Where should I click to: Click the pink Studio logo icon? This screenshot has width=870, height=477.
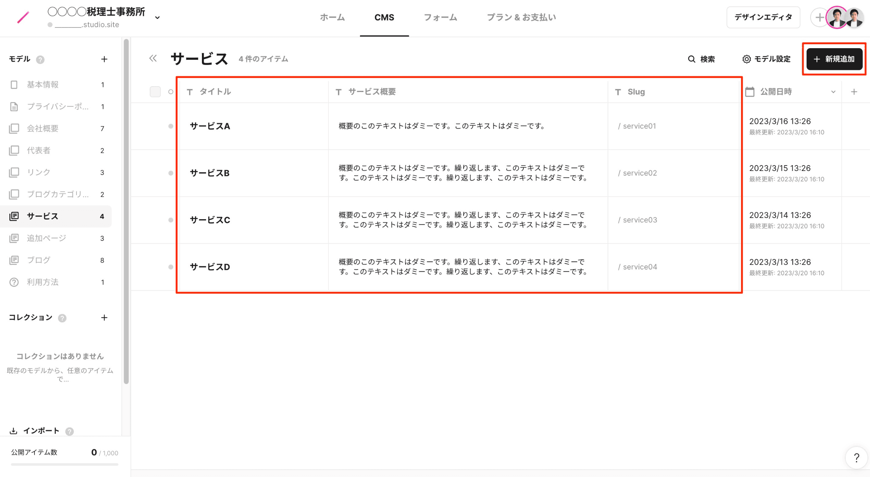coord(23,17)
